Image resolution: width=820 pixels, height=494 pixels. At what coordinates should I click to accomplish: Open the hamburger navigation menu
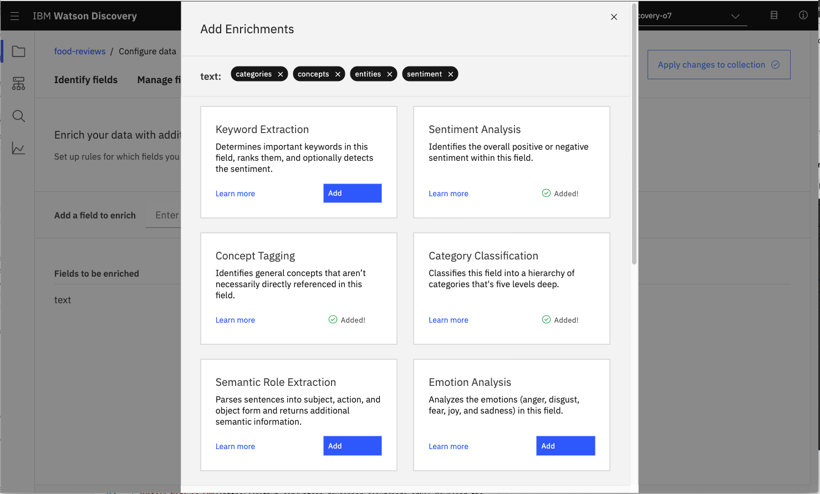(15, 16)
